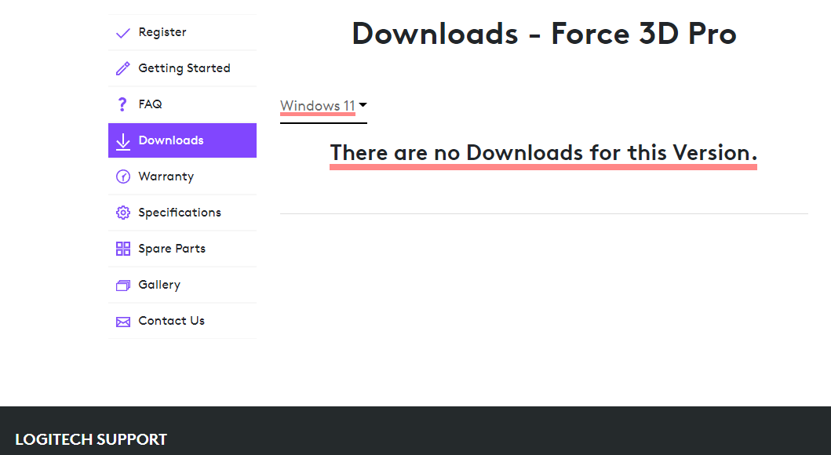Screen dimensions: 831x455
Task: Click the Contact Us envelope icon
Action: (123, 322)
